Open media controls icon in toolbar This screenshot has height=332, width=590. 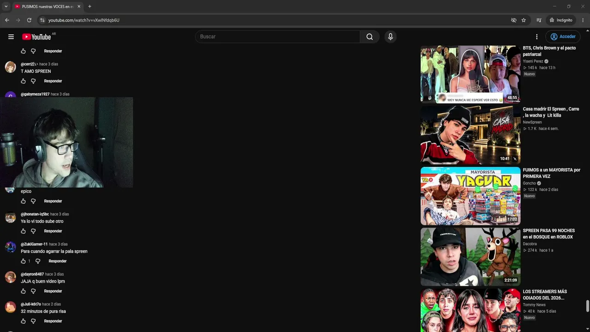coord(539,20)
